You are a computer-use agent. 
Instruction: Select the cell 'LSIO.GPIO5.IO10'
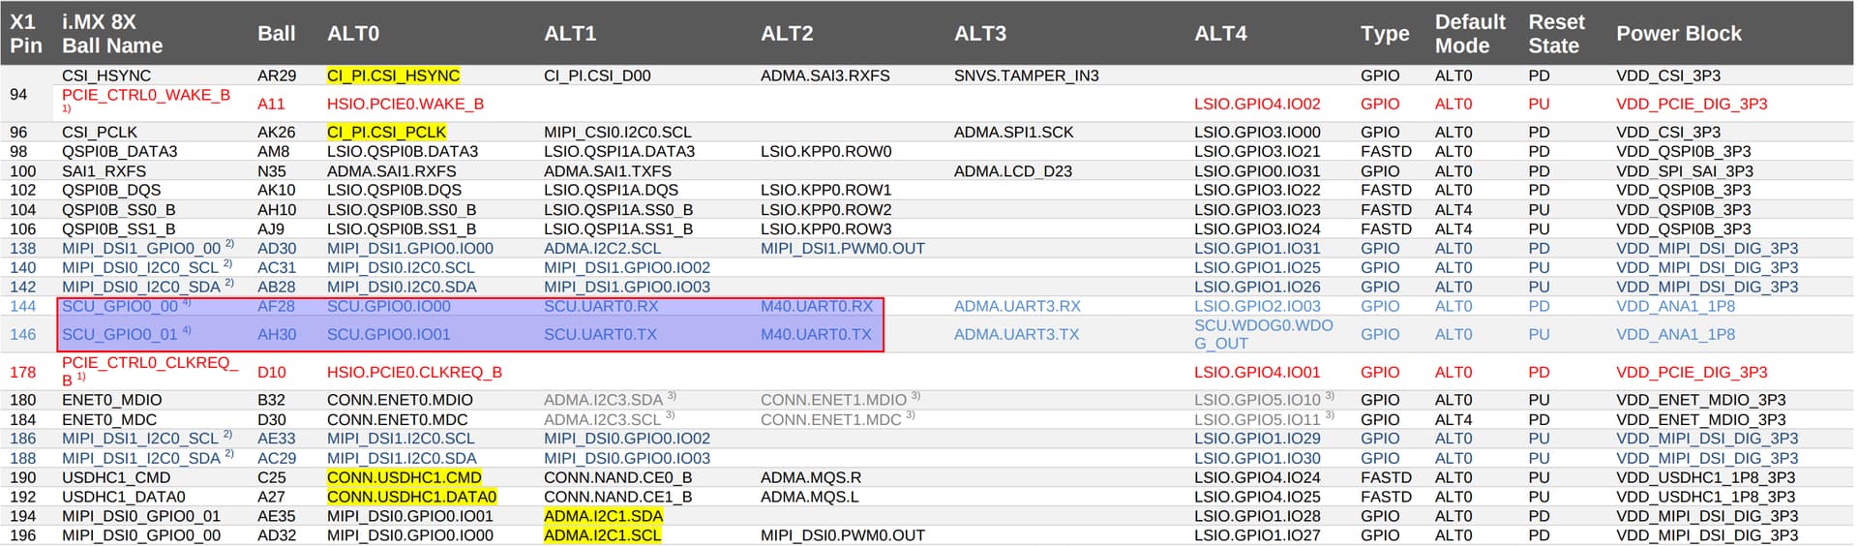click(x=1257, y=400)
